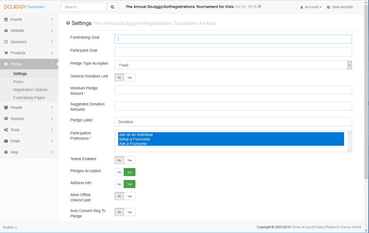This screenshot has height=233, width=369.
Task: Open the English language selector
Action: tap(10, 227)
